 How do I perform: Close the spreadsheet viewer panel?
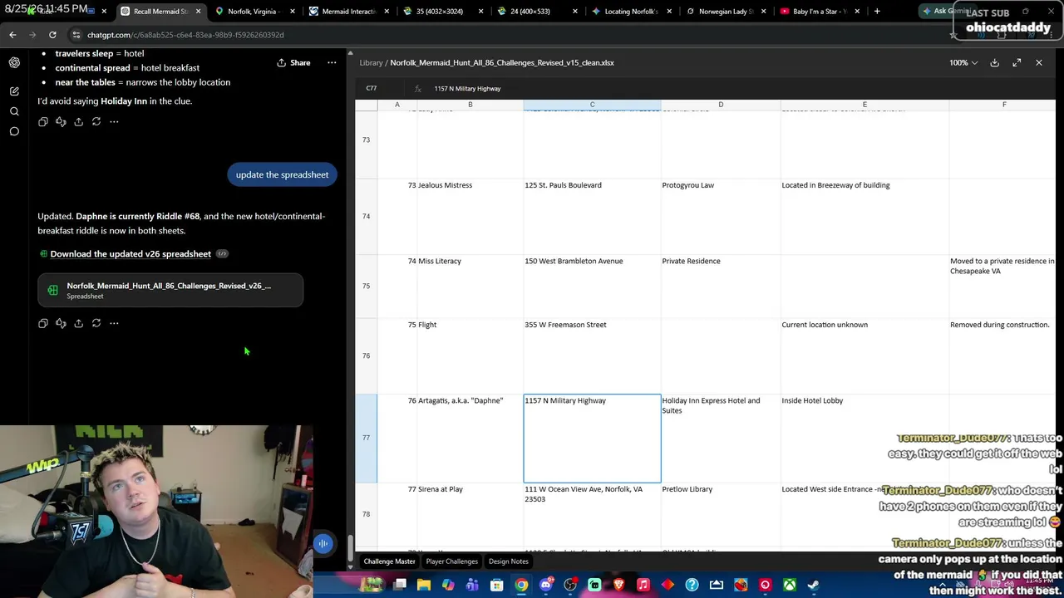[x=1039, y=62]
